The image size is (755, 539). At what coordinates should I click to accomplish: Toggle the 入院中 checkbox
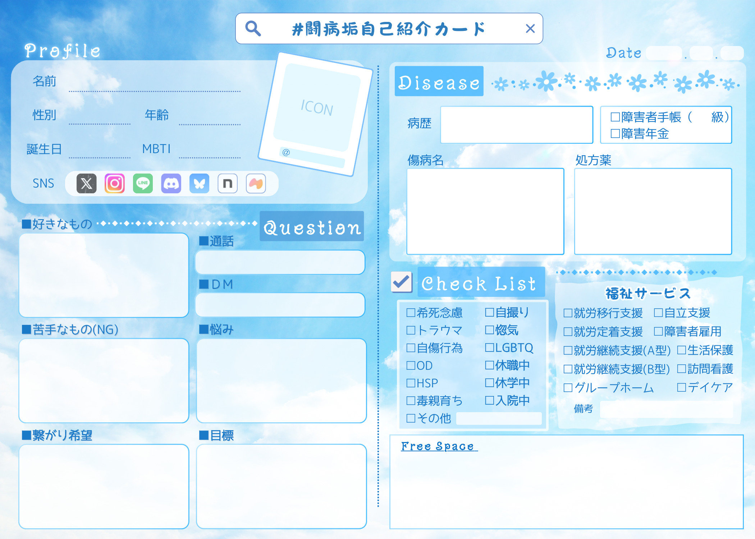pos(489,401)
